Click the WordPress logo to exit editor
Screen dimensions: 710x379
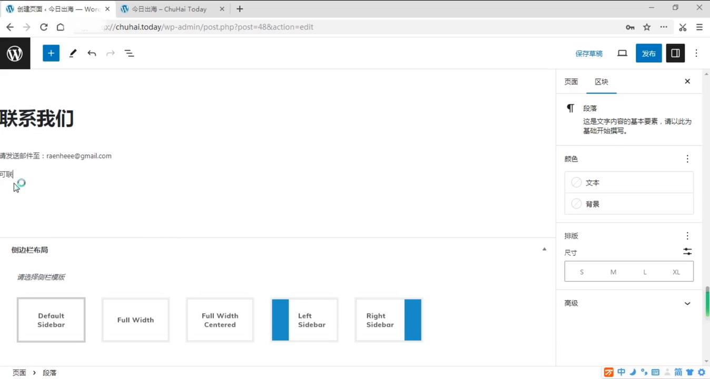click(15, 53)
